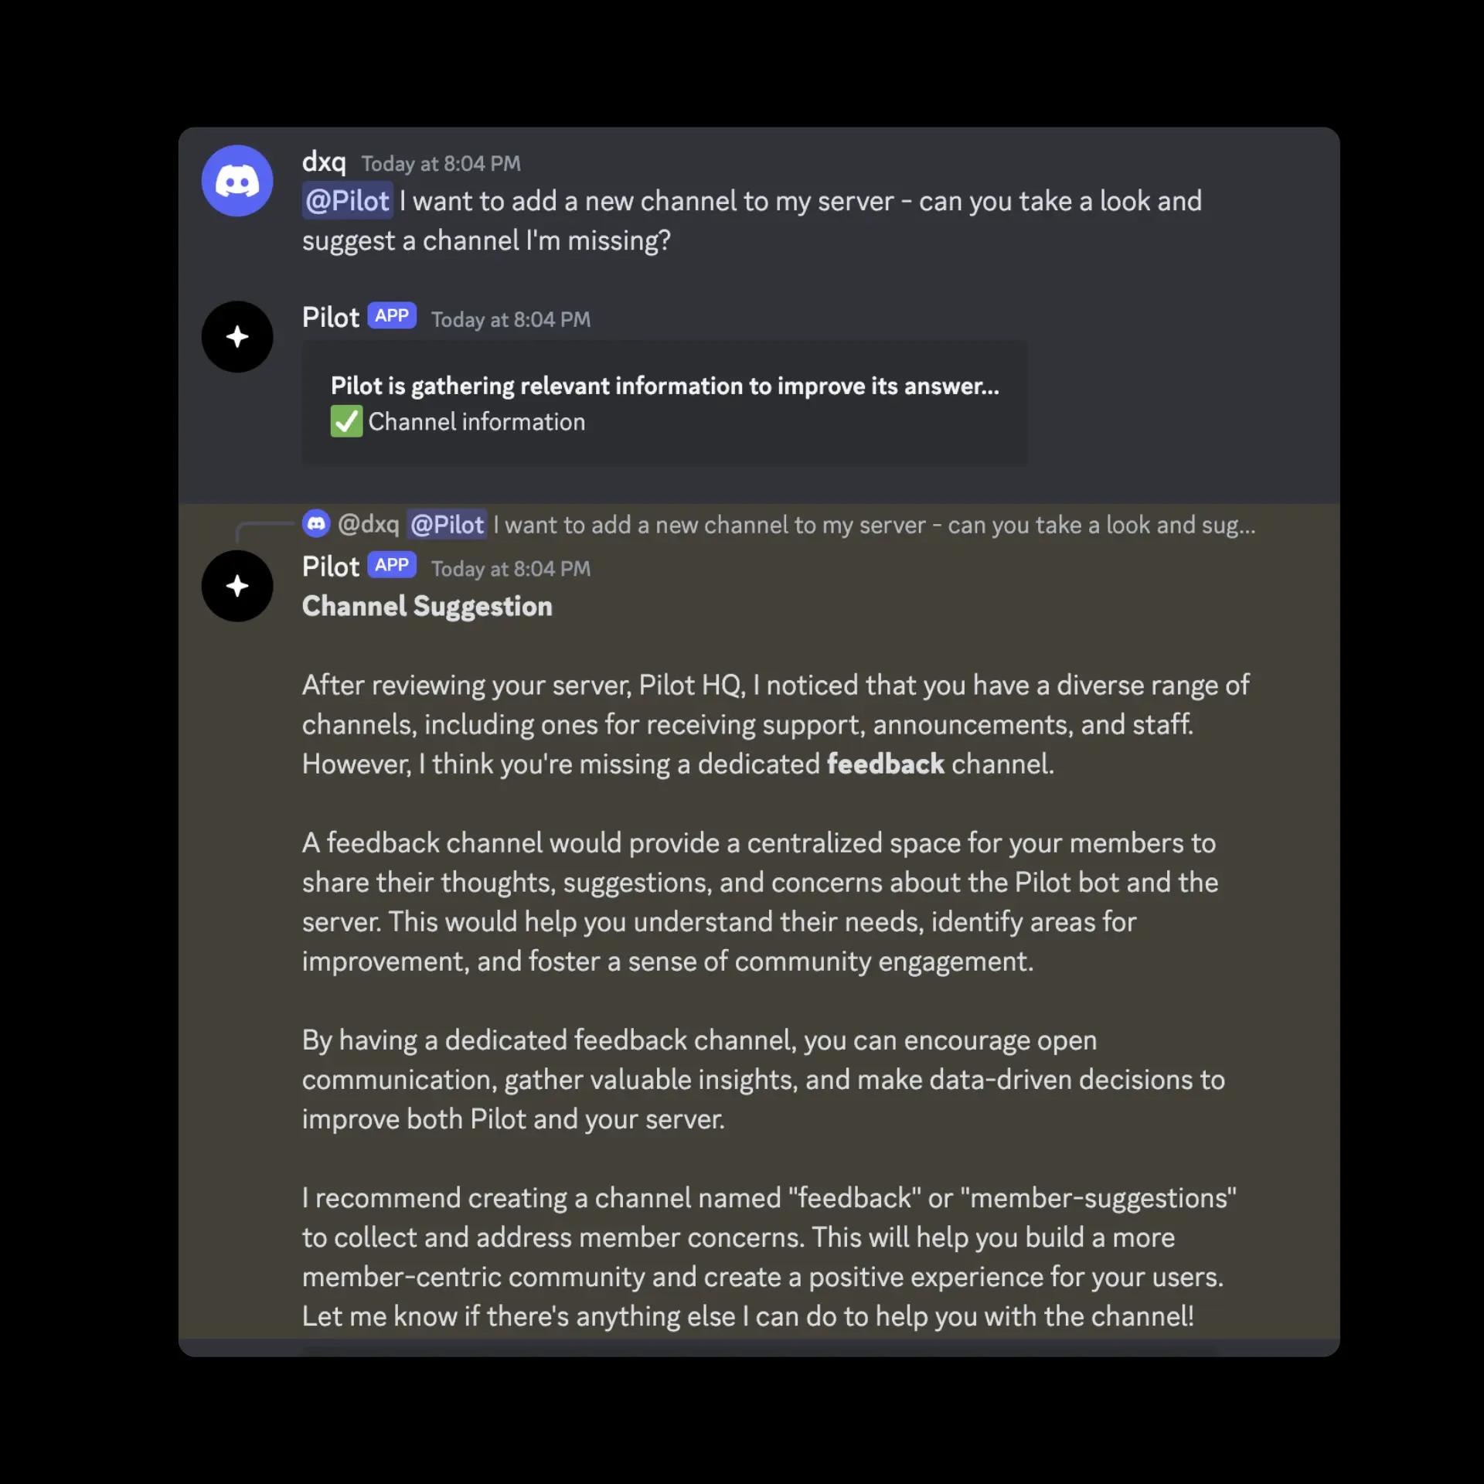Click dxq's Discord logo avatar
The height and width of the screenshot is (1484, 1484).
pyautogui.click(x=237, y=181)
